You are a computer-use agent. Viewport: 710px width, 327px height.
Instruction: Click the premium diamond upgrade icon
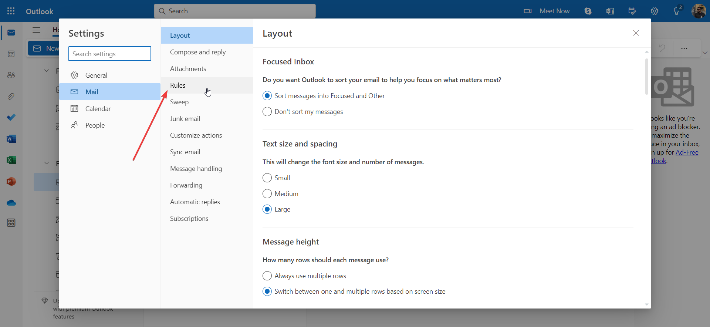pos(45,300)
